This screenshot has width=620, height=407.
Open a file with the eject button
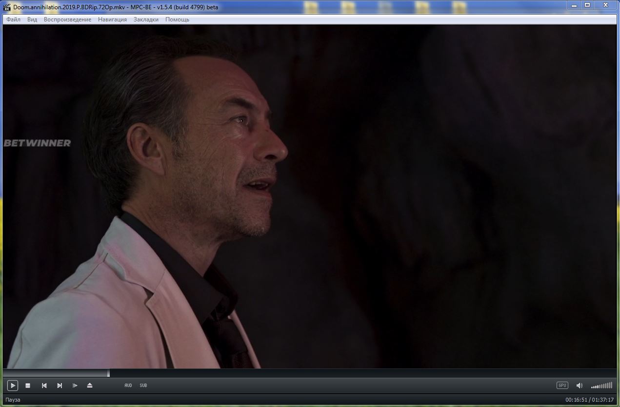(90, 386)
